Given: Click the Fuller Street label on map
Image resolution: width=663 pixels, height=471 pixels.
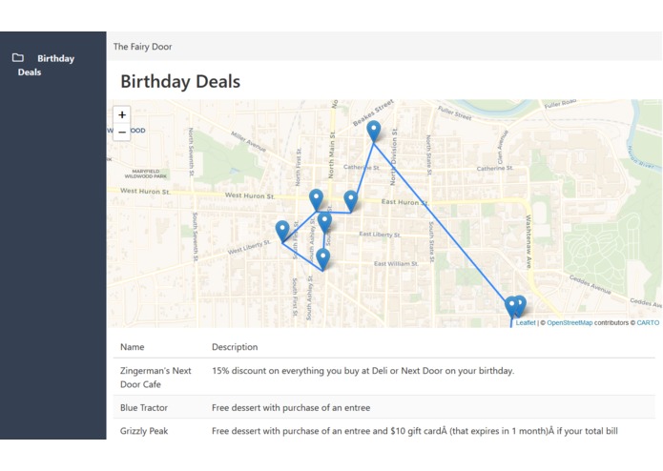Looking at the screenshot, I should point(454,113).
